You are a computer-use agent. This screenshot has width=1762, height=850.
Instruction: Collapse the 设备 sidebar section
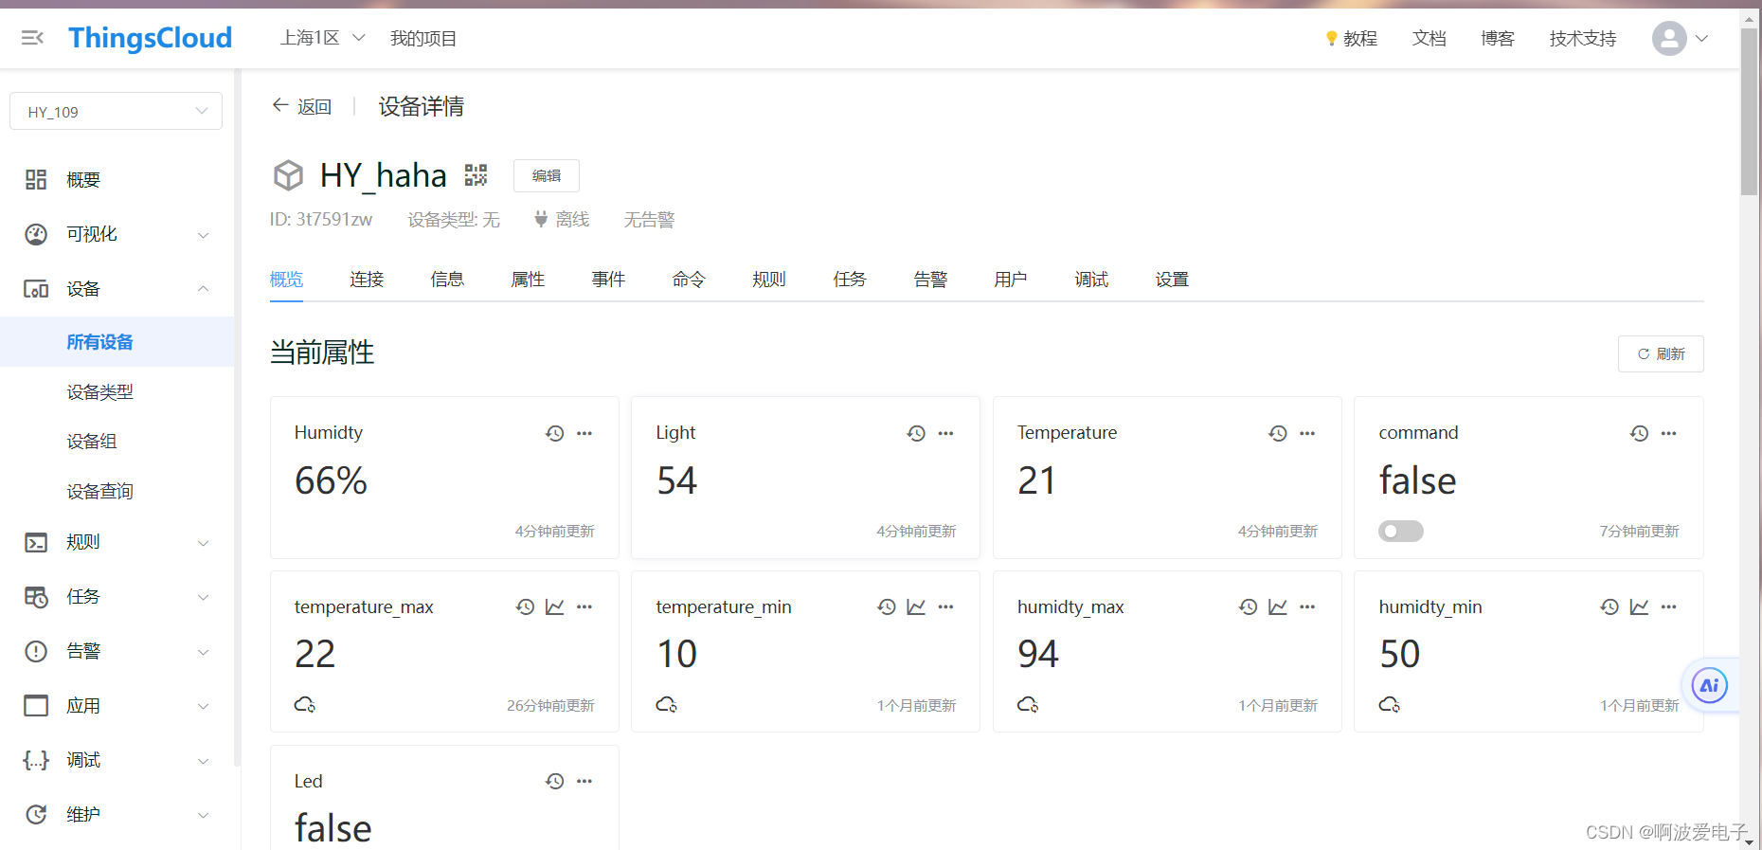pyautogui.click(x=117, y=289)
